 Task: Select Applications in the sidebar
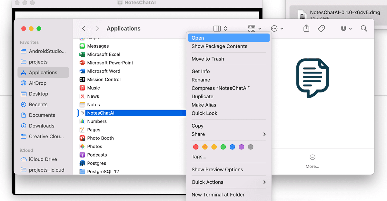[43, 72]
